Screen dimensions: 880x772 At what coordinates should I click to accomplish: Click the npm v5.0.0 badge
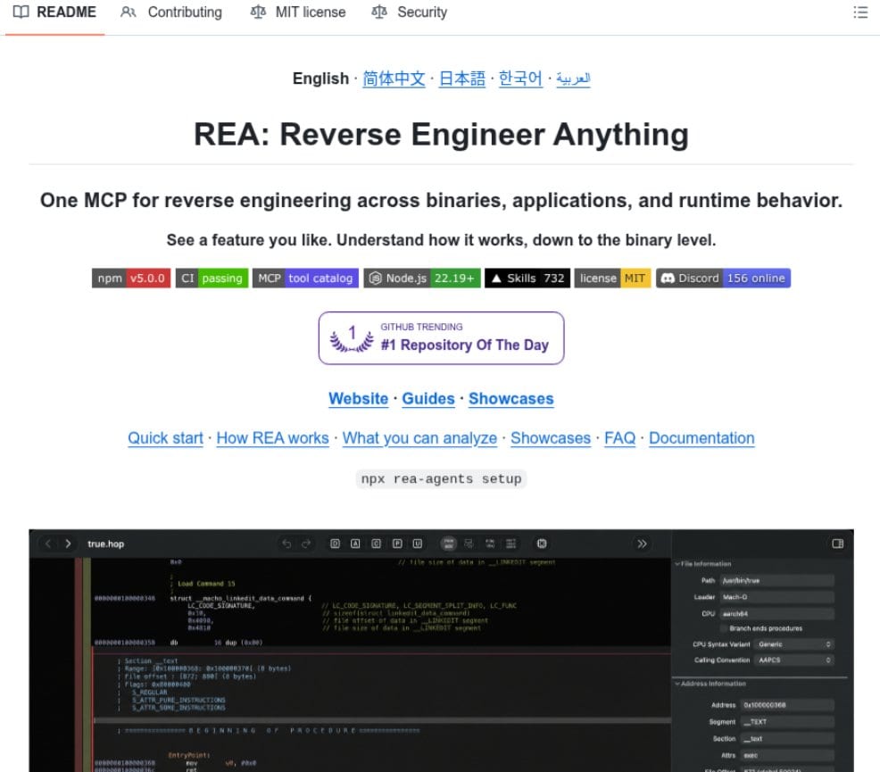pos(131,278)
